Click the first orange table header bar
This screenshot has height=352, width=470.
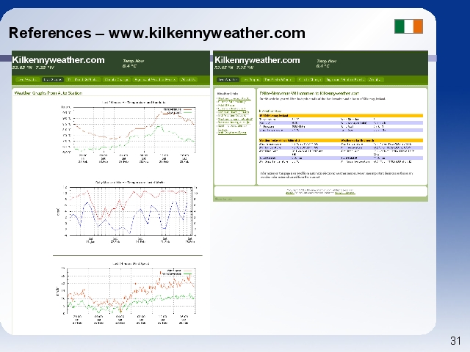(341, 116)
